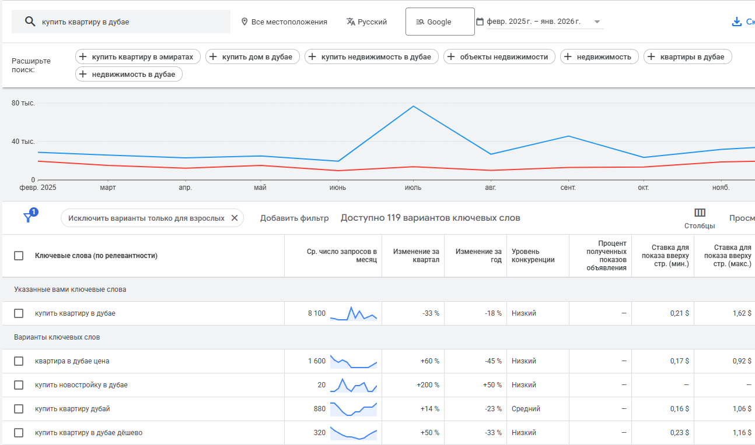Open the 'февр. 2025 г. – янв. 2026 г.' period
Viewport: 755px width, 445px height.
tap(533, 22)
